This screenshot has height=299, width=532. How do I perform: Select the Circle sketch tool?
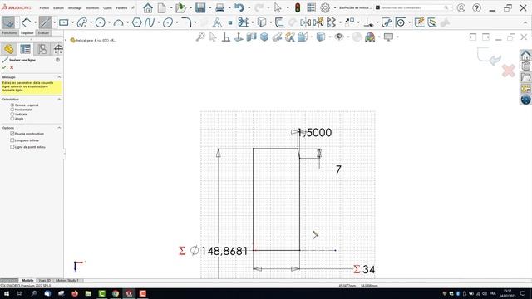pos(100,22)
